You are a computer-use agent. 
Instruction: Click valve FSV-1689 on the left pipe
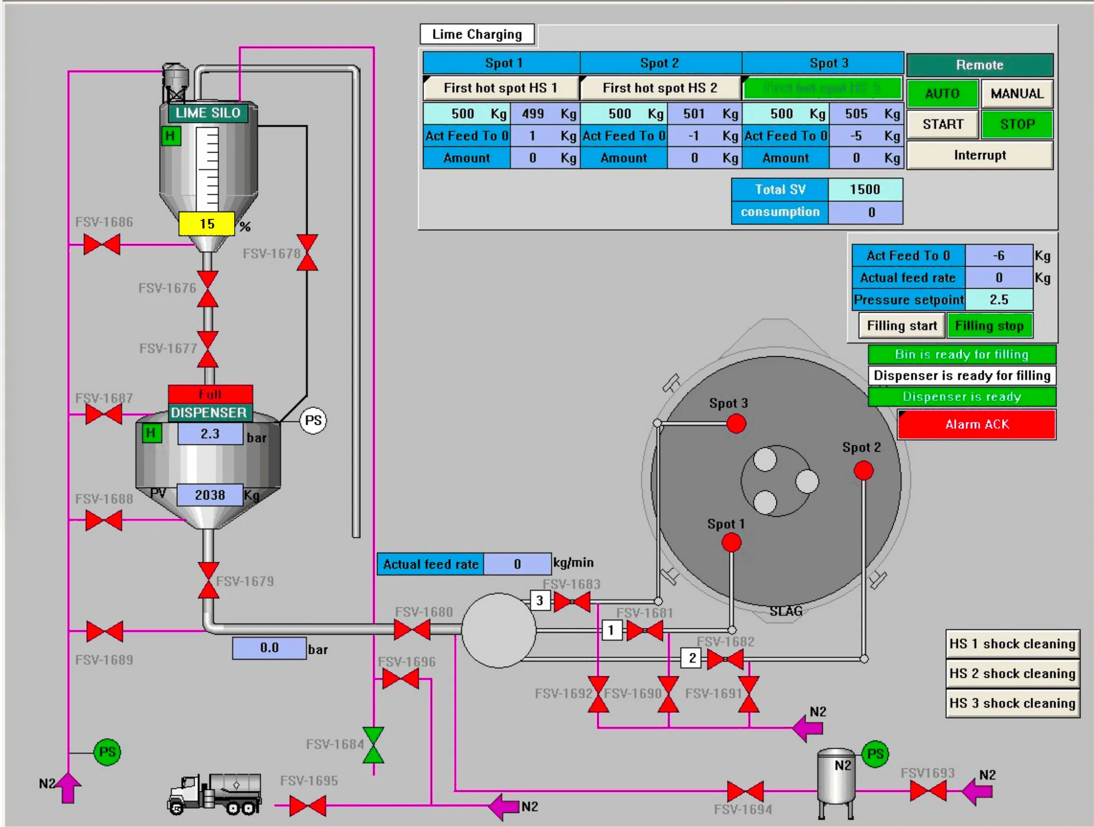point(104,632)
